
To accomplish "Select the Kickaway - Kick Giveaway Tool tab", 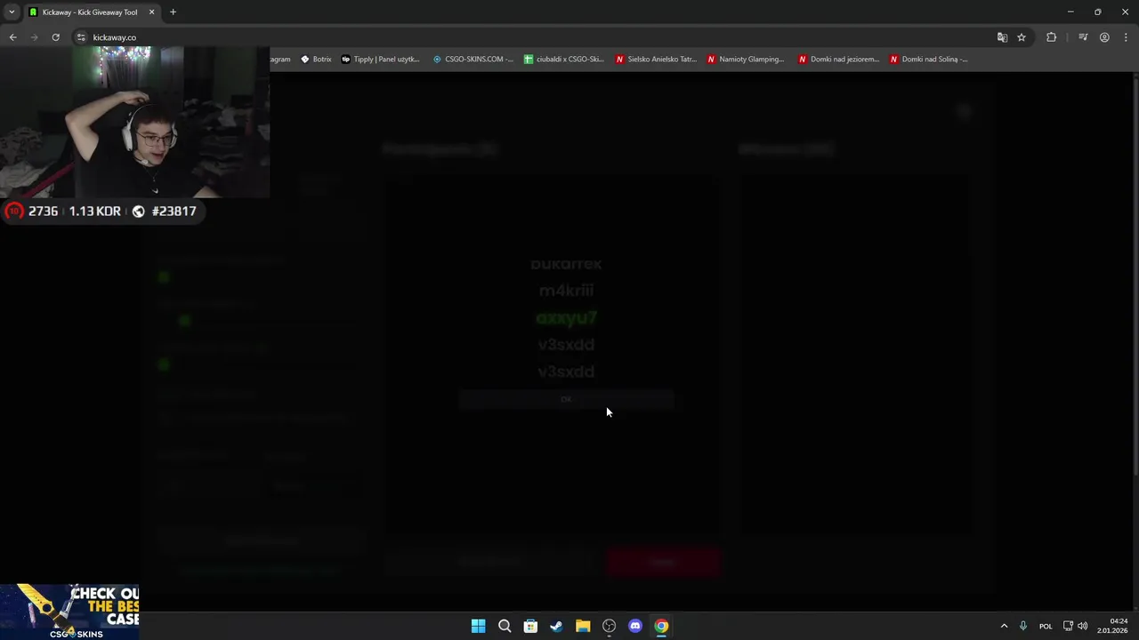I will tap(89, 12).
